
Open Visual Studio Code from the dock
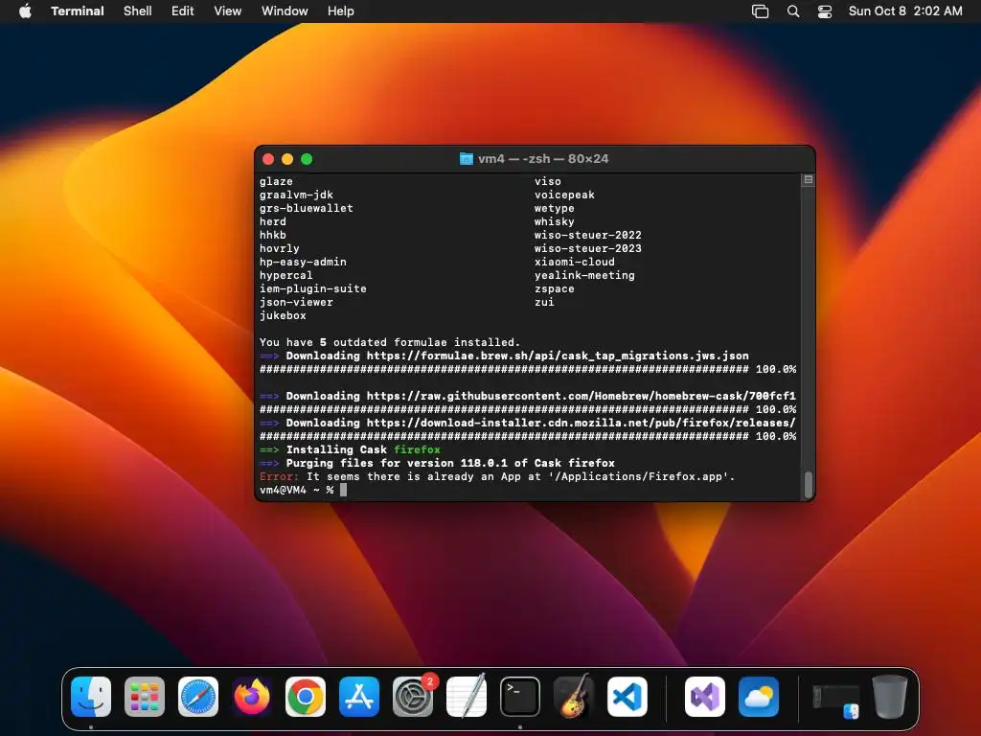627,697
